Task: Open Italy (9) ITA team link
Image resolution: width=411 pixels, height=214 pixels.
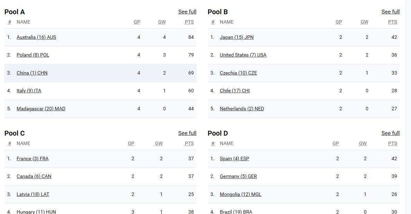Action: click(29, 91)
